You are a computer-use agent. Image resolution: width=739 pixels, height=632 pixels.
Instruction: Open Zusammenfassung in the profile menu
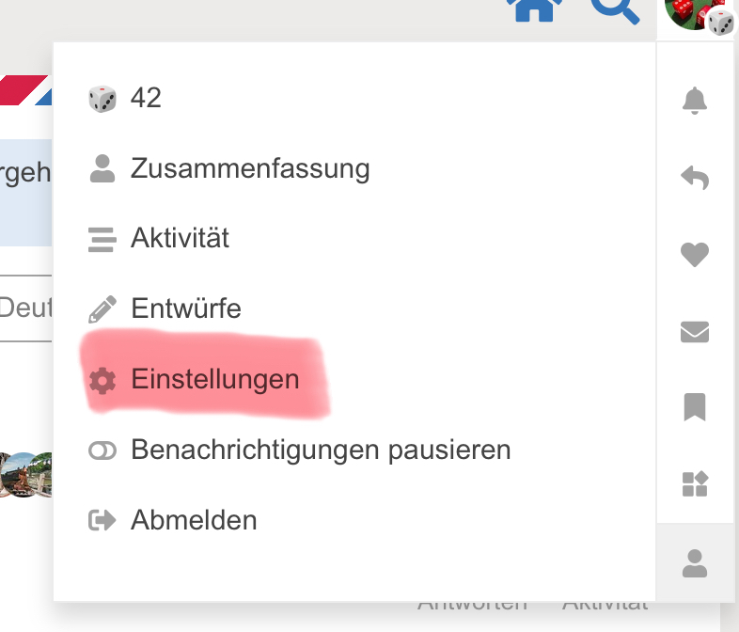click(x=249, y=169)
